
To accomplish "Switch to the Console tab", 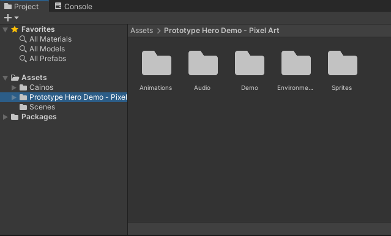I will [73, 7].
